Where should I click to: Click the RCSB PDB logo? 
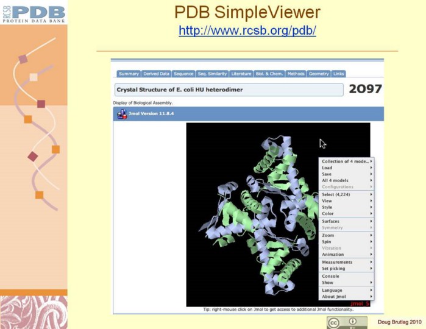tap(33, 12)
